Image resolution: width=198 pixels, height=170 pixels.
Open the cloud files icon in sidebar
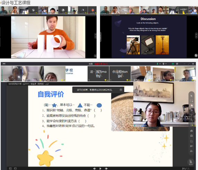point(191,131)
